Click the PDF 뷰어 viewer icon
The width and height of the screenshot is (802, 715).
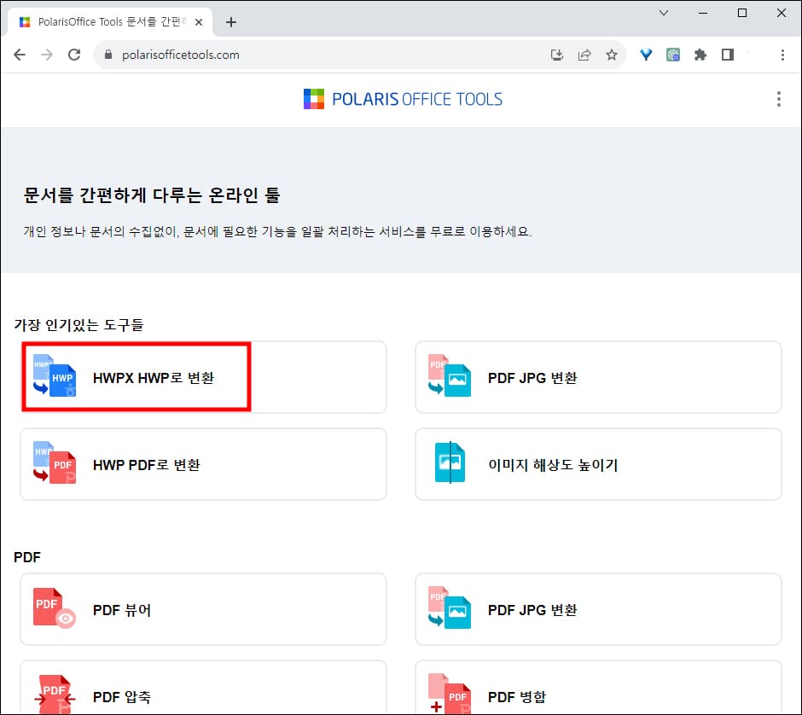(x=53, y=609)
